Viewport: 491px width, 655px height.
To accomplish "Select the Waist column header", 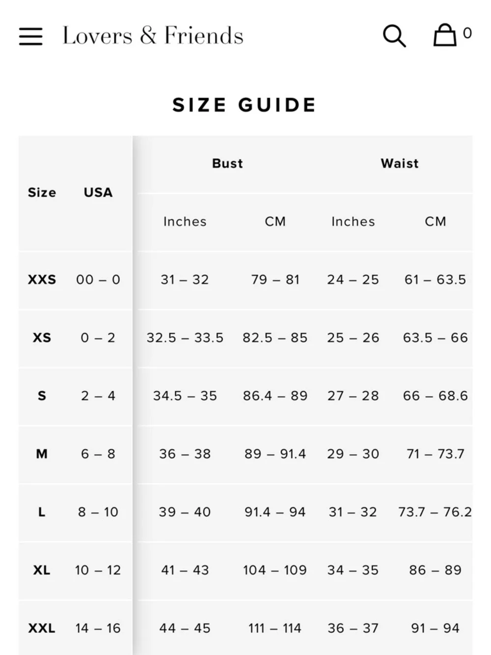I will (400, 164).
